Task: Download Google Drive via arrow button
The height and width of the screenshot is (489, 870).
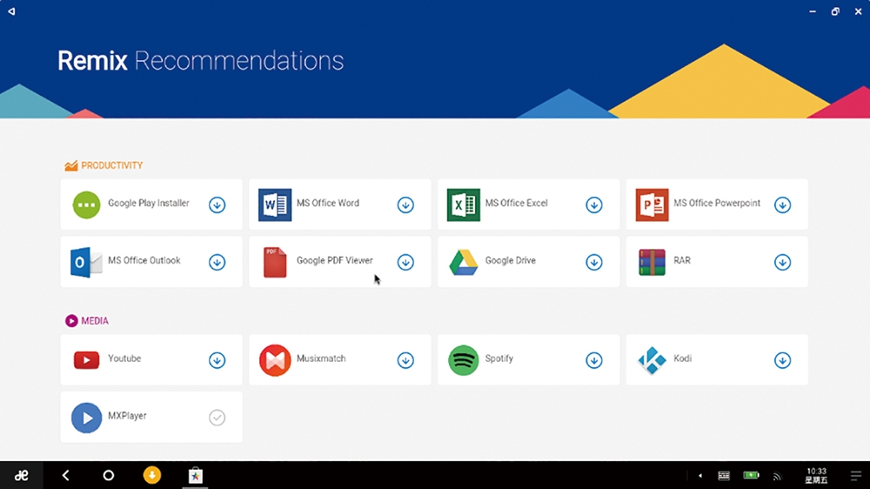Action: point(594,262)
